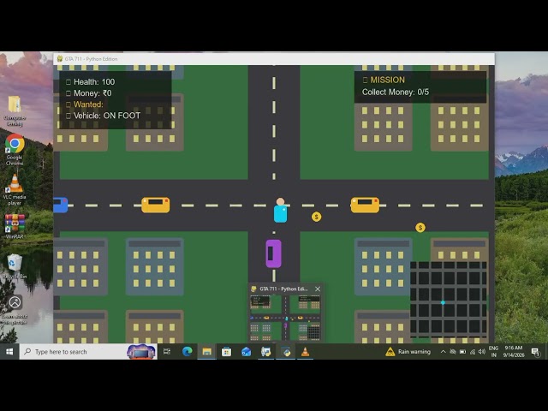This screenshot has height=411, width=548.
Task: Select the GTA 711 preview thumbnail
Action: tap(285, 318)
